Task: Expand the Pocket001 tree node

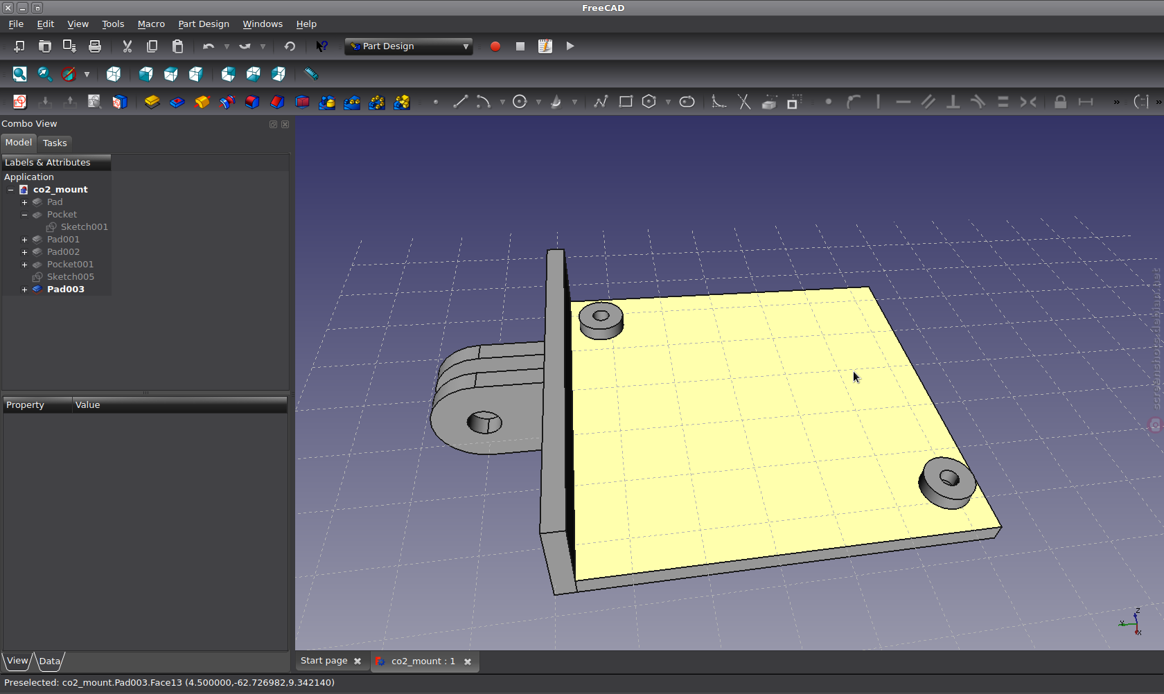Action: [x=24, y=265]
